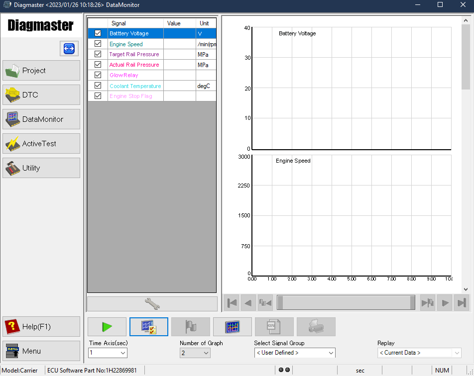Toggle the GlowRelay checkbox
Screen dimensions: 474x376
point(98,75)
